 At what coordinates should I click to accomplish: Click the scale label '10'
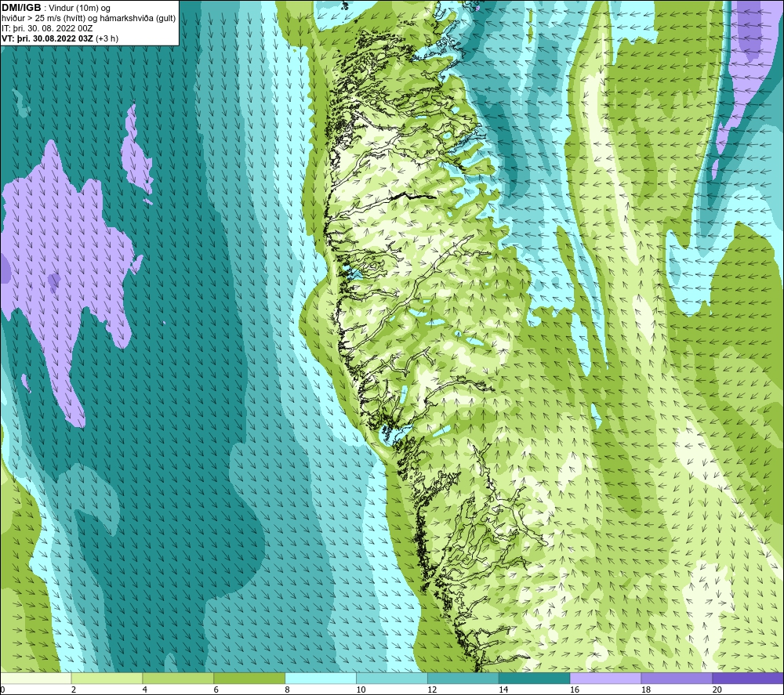click(361, 690)
